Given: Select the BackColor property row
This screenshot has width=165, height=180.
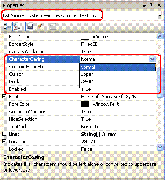Looking at the screenshot, I should click(x=82, y=37).
